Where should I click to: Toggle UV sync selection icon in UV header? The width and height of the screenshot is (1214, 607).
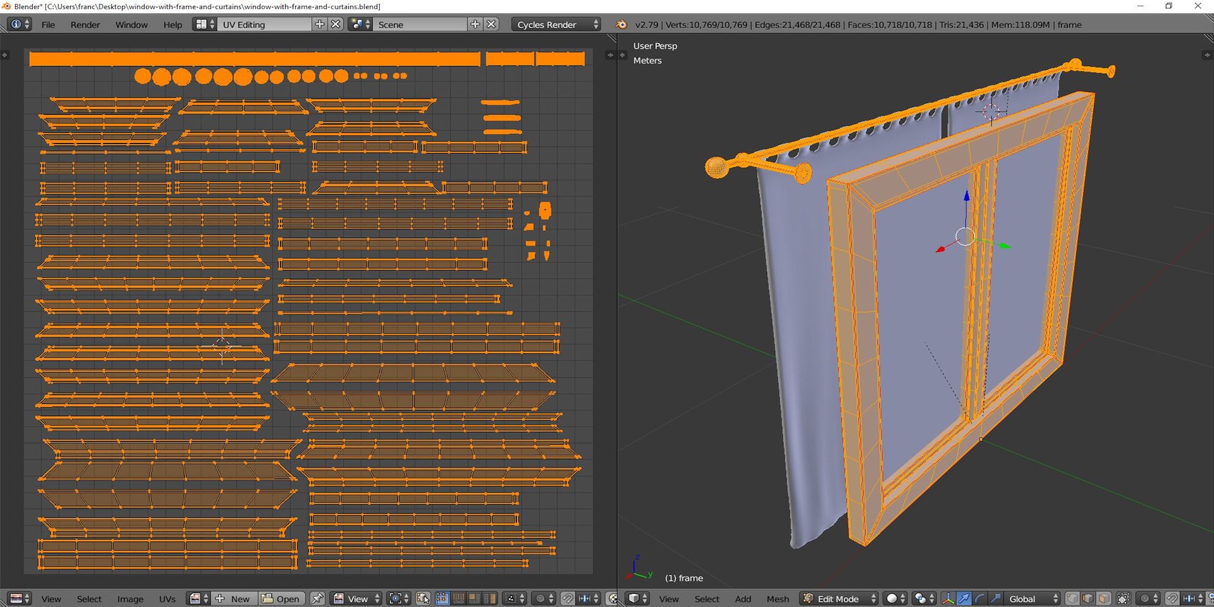point(423,599)
